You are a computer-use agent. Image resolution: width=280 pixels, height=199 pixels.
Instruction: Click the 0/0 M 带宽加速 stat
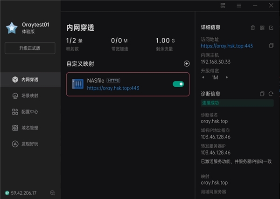click(119, 44)
